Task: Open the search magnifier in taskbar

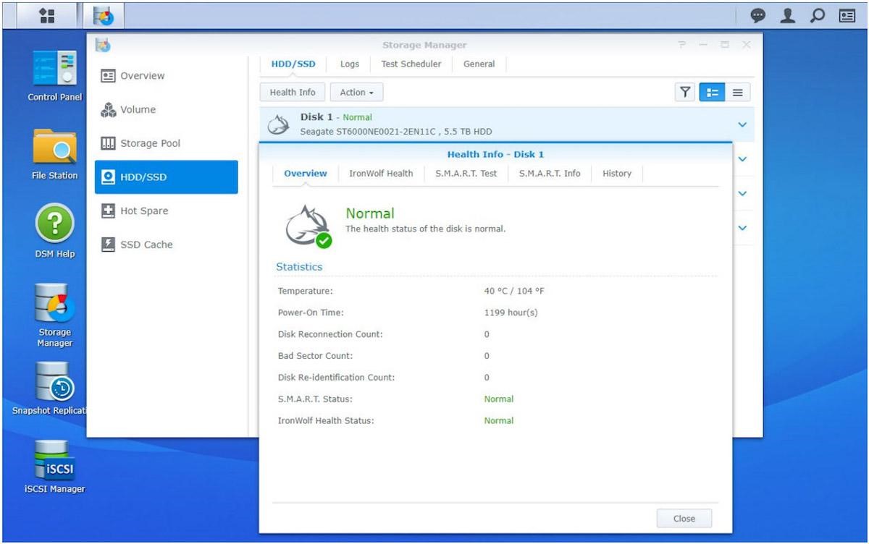Action: coord(818,15)
